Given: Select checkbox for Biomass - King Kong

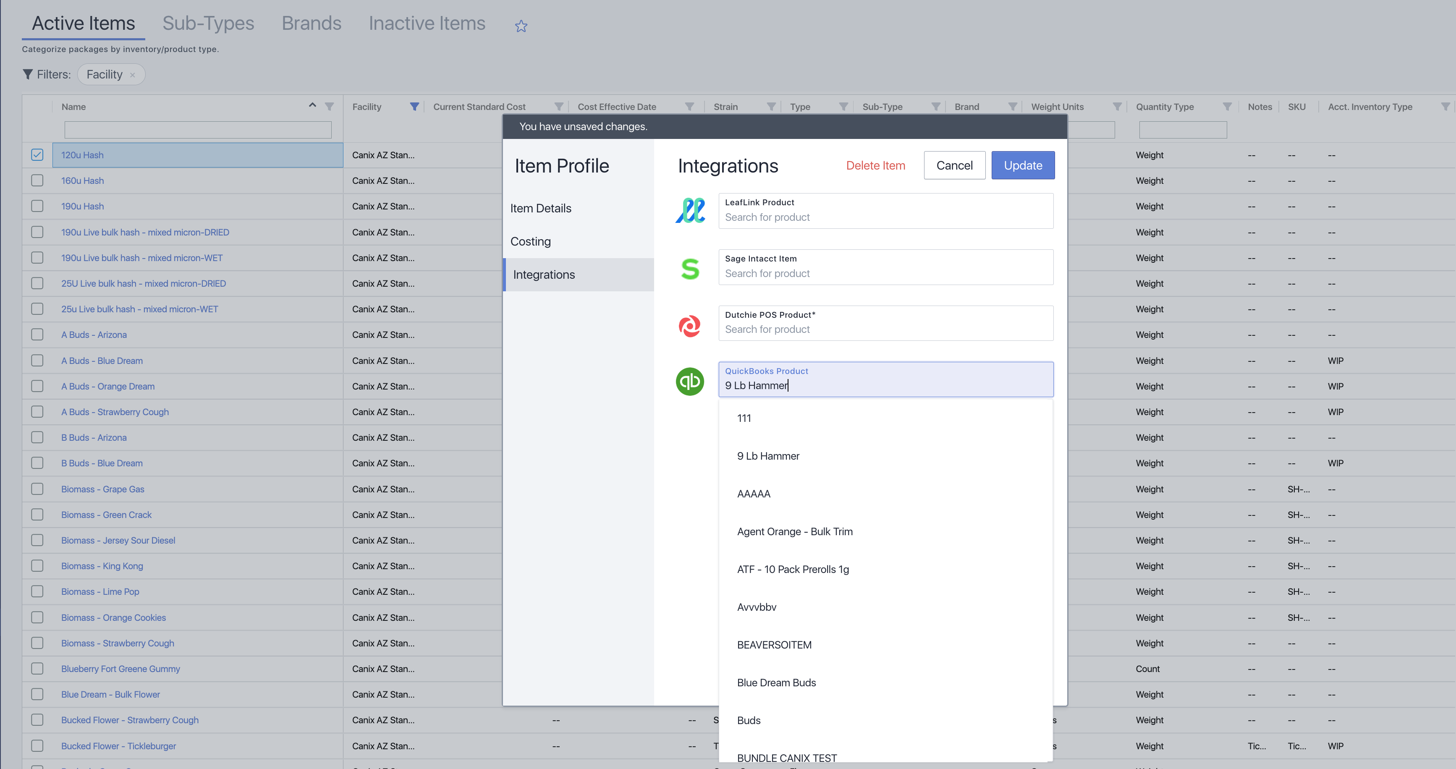Looking at the screenshot, I should click(x=37, y=565).
